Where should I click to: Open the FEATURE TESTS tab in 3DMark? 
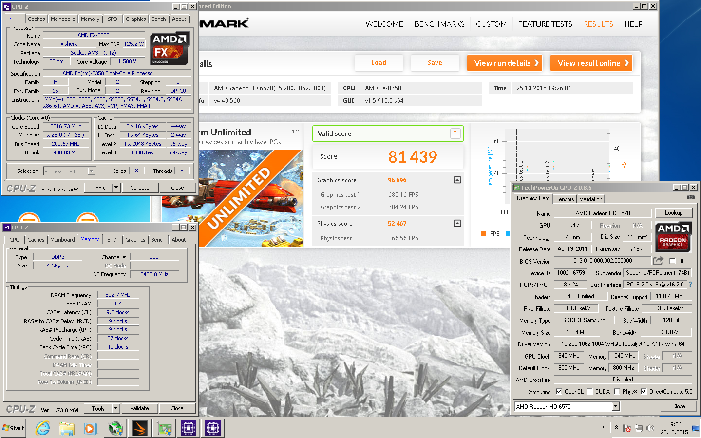point(545,24)
